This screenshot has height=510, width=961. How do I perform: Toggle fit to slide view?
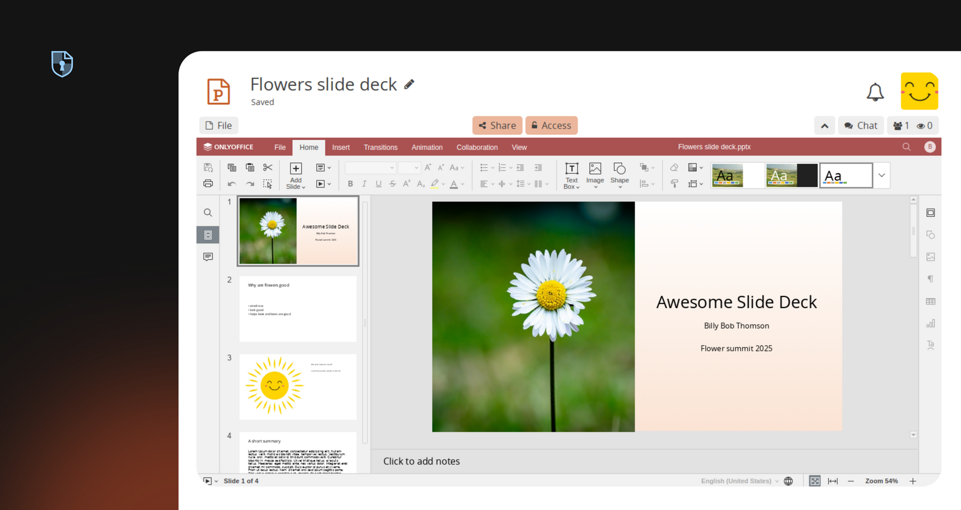814,481
